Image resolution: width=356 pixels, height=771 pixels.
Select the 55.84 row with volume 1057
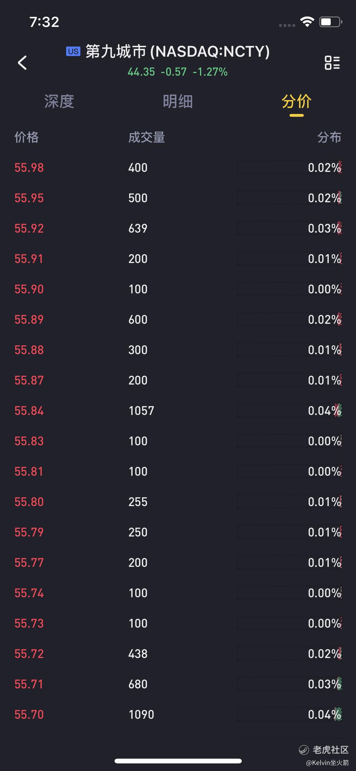click(178, 411)
